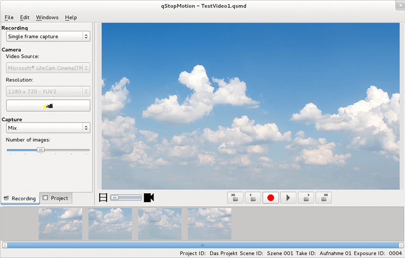Step to previous frame button
The height and width of the screenshot is (258, 405).
click(x=253, y=198)
